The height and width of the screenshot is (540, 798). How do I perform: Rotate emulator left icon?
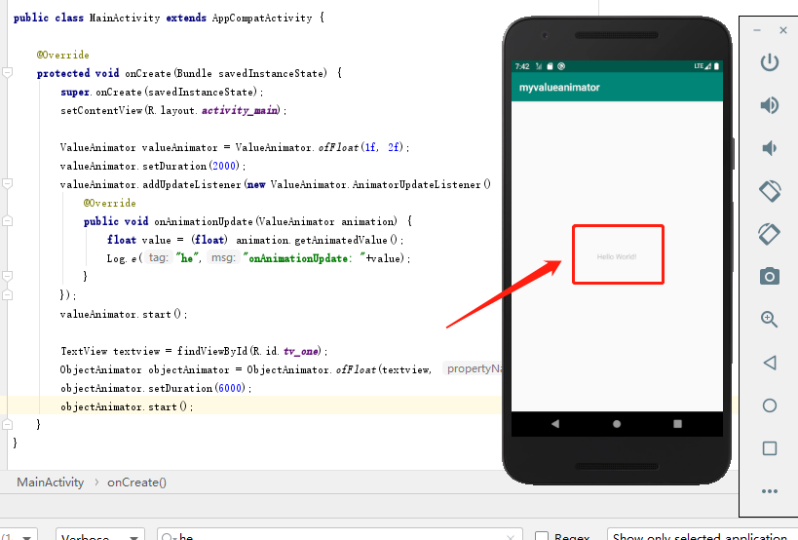pyautogui.click(x=769, y=191)
